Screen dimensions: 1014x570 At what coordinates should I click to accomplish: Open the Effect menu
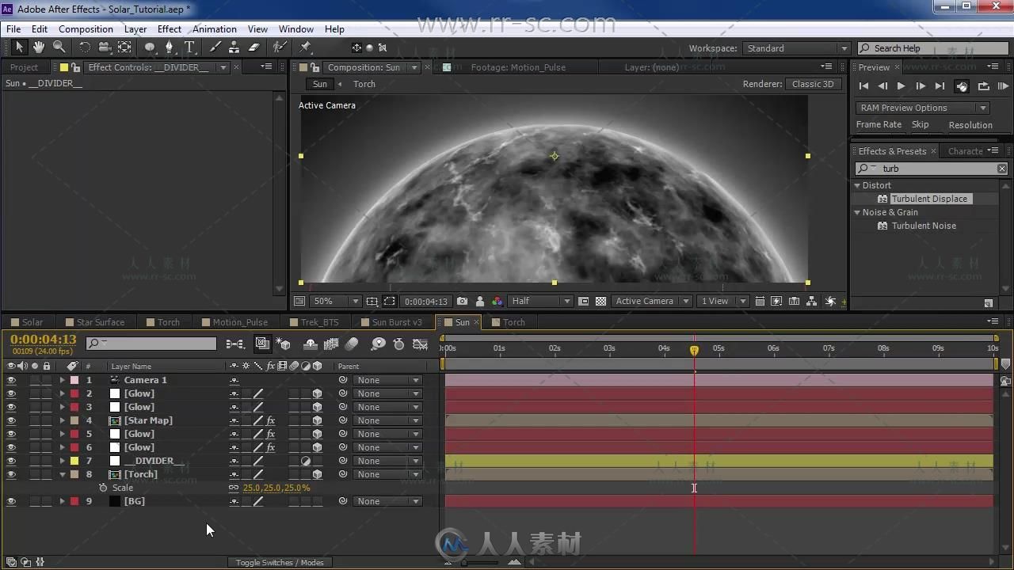(x=169, y=29)
